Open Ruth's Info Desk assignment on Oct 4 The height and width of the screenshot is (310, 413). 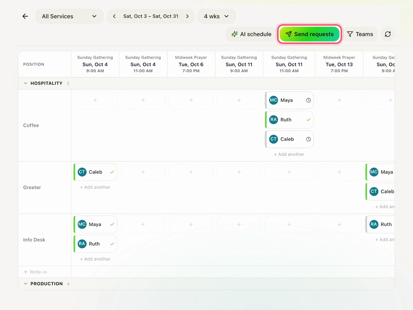click(95, 244)
